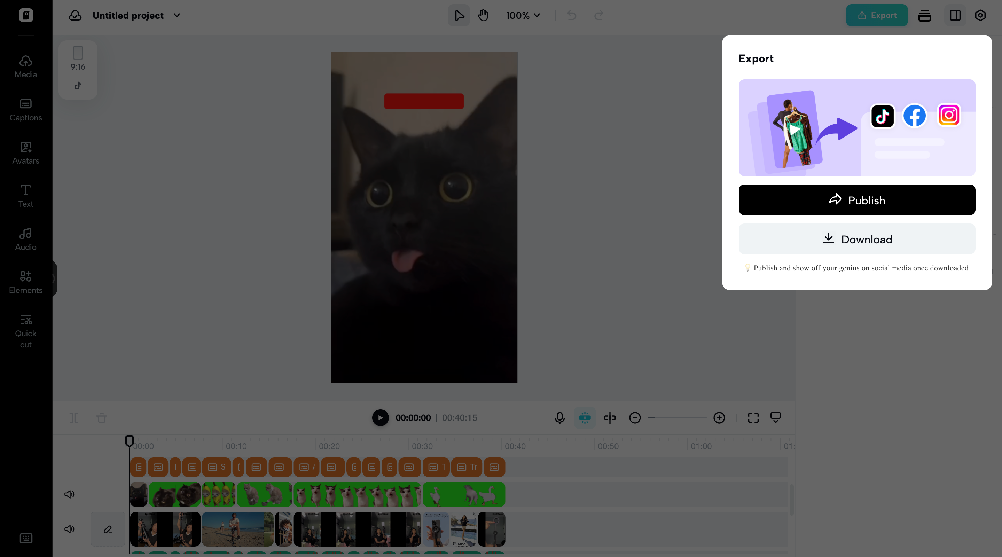Screen dimensions: 1002x557
Task: Switch to the hand pan tool
Action: [483, 16]
